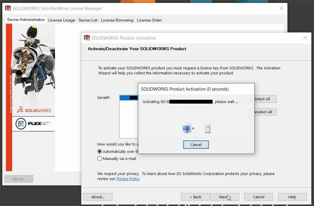Click Next in the Product Activation wizard

click(x=225, y=197)
